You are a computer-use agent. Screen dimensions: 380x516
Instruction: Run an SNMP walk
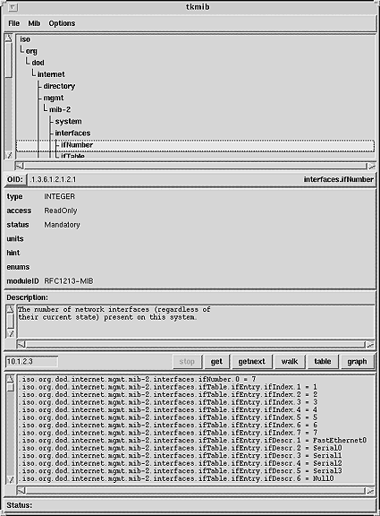click(x=290, y=361)
